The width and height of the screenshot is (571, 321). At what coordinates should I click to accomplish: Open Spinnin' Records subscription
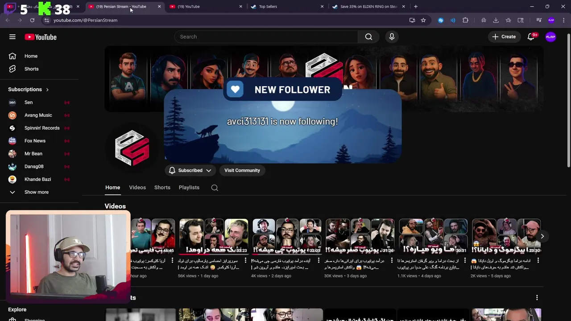coord(41,128)
